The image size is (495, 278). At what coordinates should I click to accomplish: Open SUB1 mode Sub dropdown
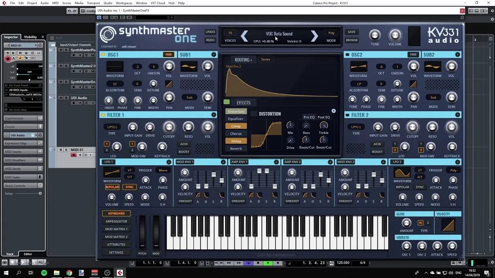coord(189,97)
